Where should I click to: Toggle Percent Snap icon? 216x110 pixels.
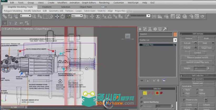pos(115,17)
